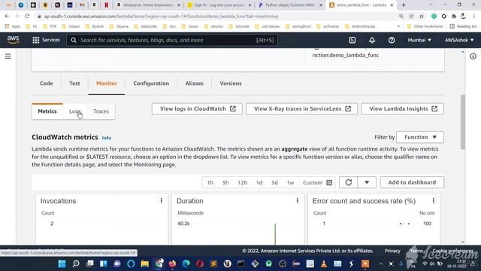Image resolution: width=481 pixels, height=271 pixels.
Task: Open the Windows Start menu
Action: [x=62, y=263]
